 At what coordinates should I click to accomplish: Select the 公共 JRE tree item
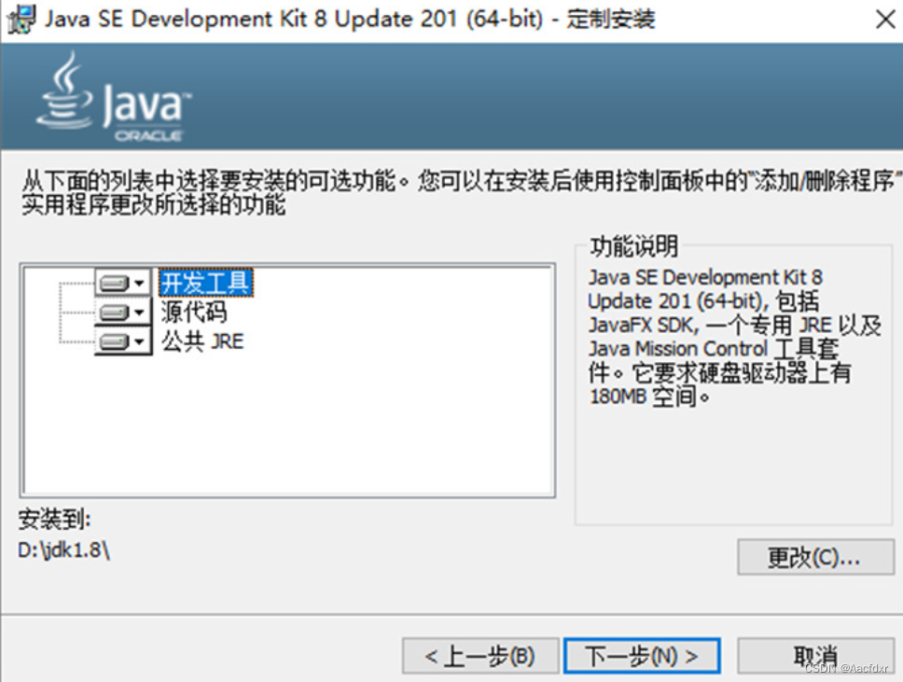[x=202, y=341]
